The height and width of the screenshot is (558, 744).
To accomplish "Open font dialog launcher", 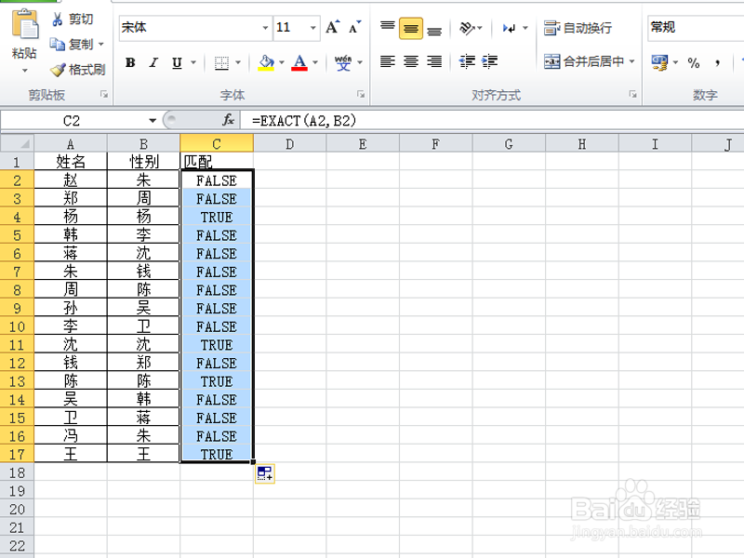I will 361,95.
